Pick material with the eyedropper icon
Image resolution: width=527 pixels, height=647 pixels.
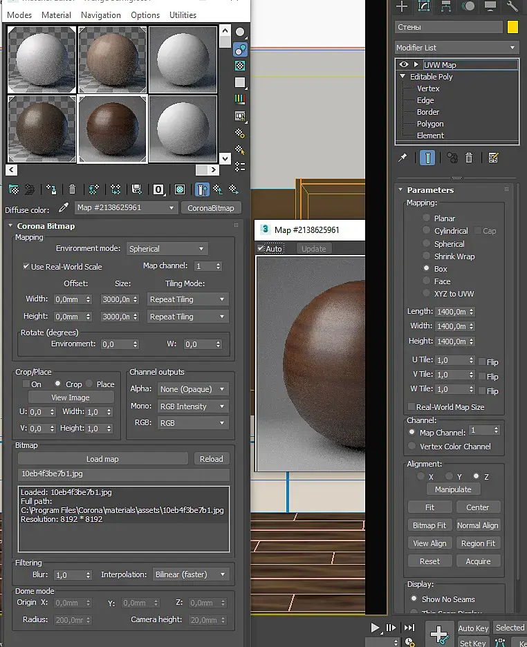64,207
